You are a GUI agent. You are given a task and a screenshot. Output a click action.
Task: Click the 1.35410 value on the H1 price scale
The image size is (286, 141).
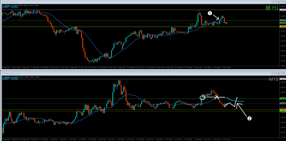pyautogui.click(x=282, y=6)
